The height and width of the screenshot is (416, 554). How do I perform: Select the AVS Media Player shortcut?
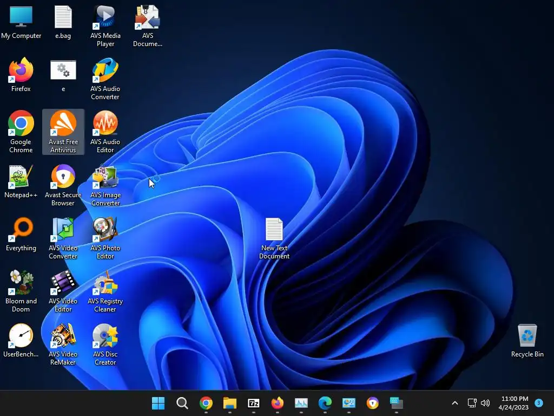[105, 26]
